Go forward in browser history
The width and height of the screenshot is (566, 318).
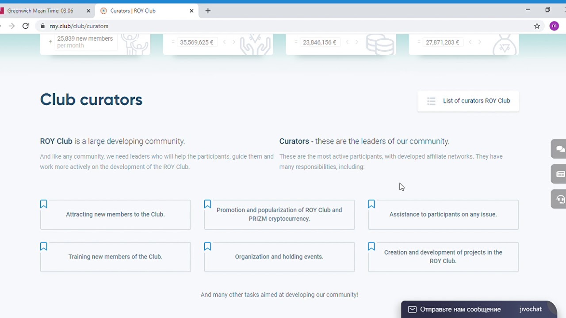(x=11, y=26)
